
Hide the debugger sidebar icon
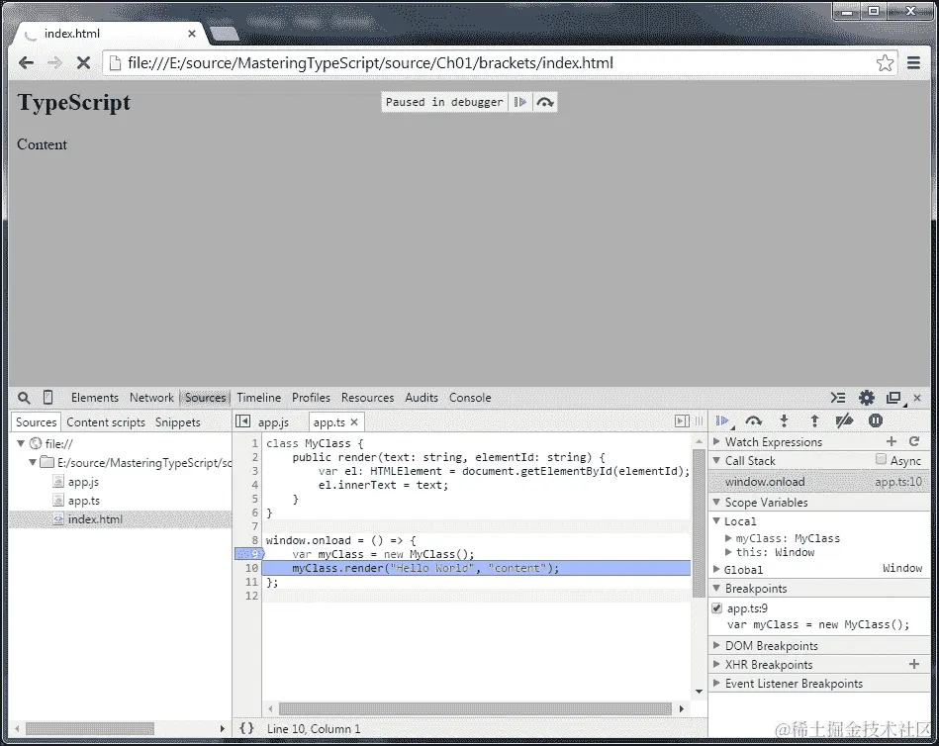pos(682,420)
